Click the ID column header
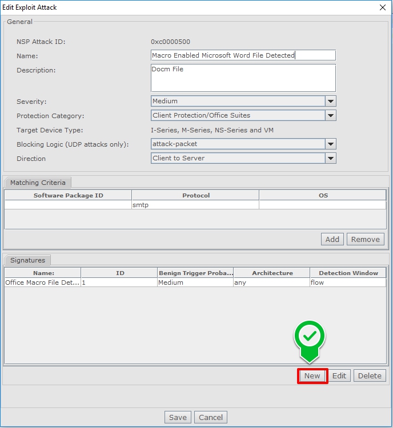The width and height of the screenshot is (393, 428). click(119, 273)
